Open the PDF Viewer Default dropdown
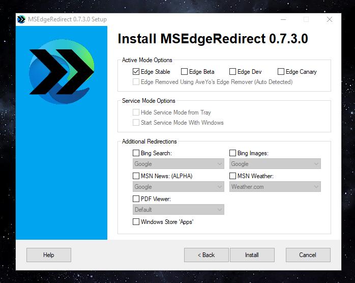Image resolution: width=355 pixels, height=283 pixels. [x=179, y=209]
